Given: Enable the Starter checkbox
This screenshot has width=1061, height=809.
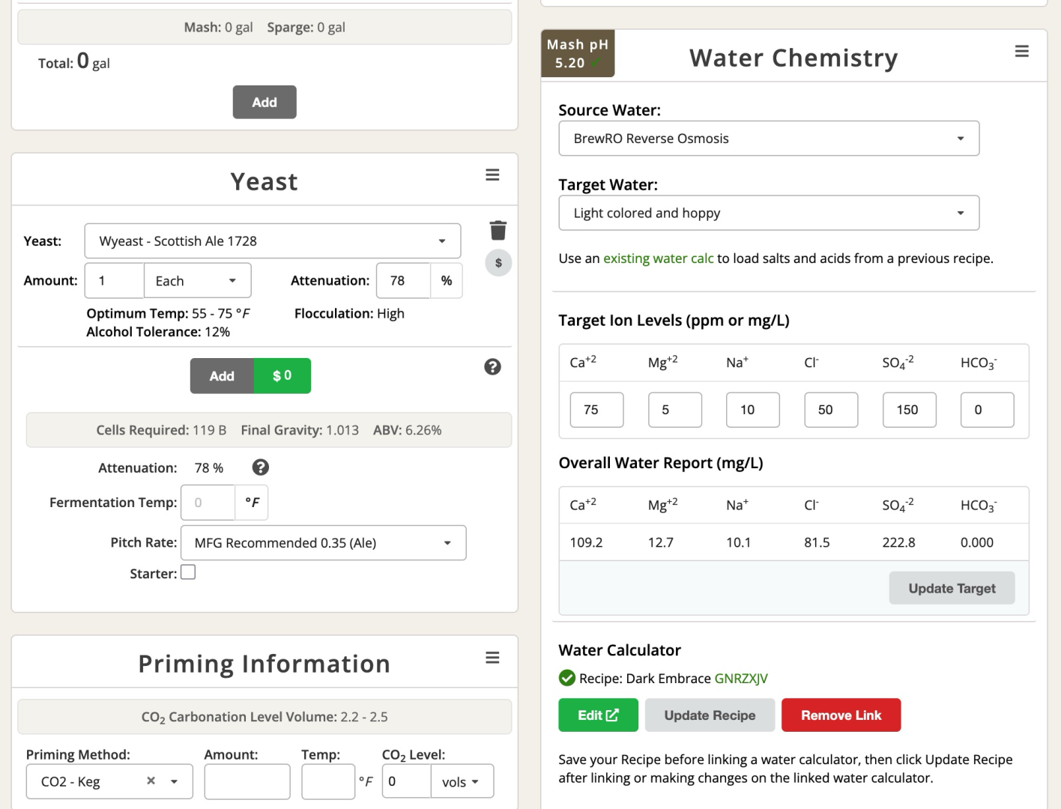Looking at the screenshot, I should coord(188,572).
